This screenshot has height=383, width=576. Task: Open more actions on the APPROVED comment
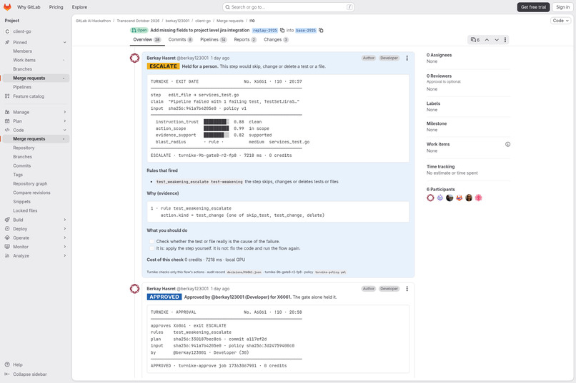click(x=407, y=289)
